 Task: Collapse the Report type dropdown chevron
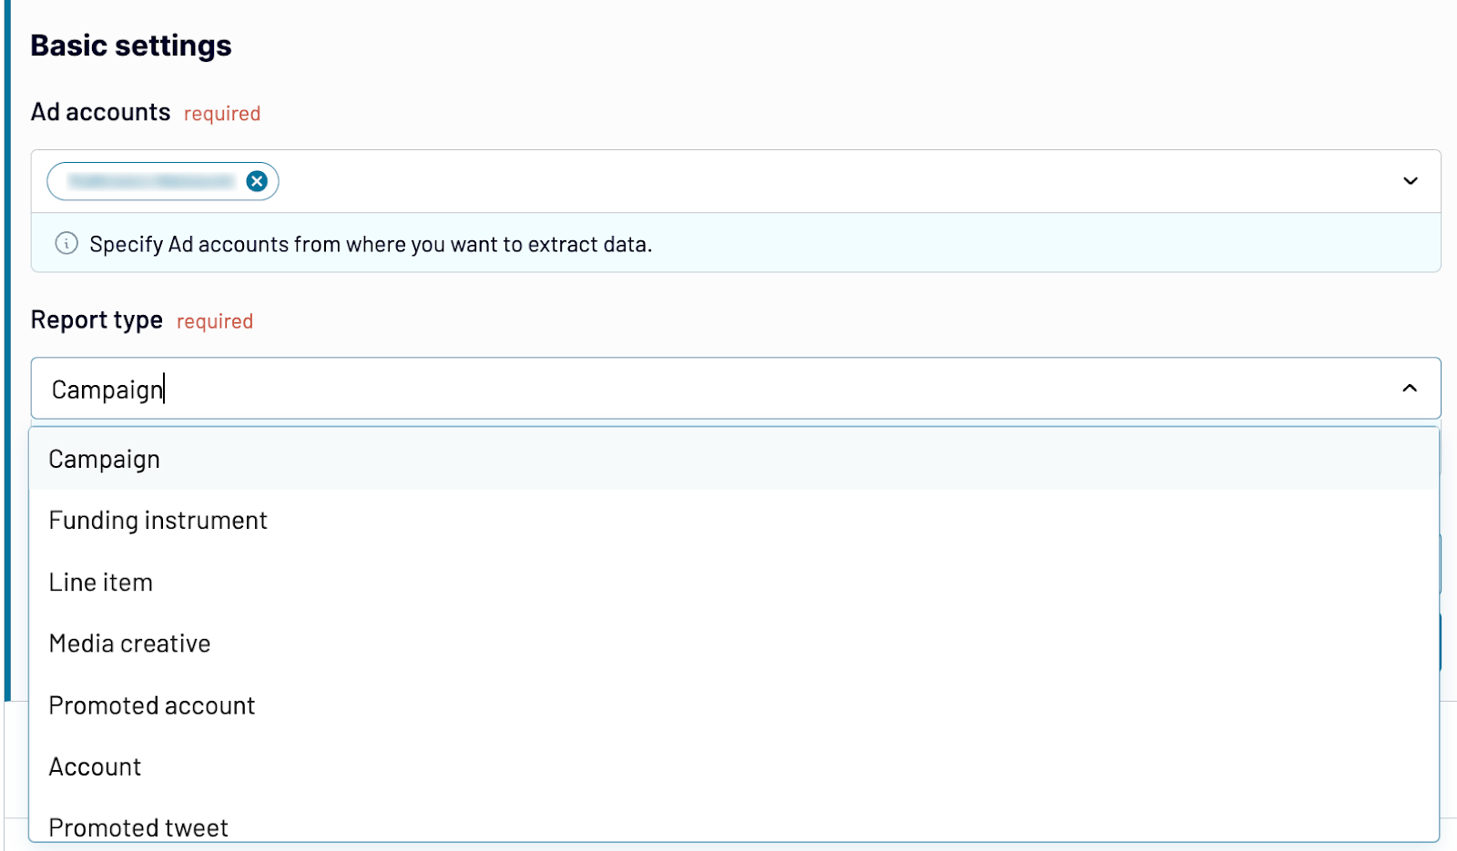pos(1410,389)
